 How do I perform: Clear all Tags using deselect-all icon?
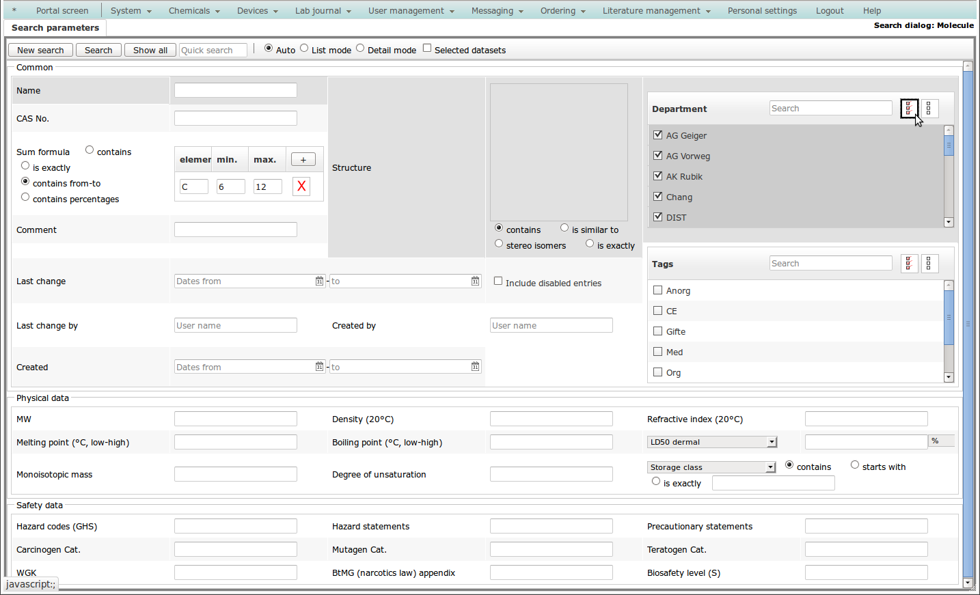tap(929, 264)
